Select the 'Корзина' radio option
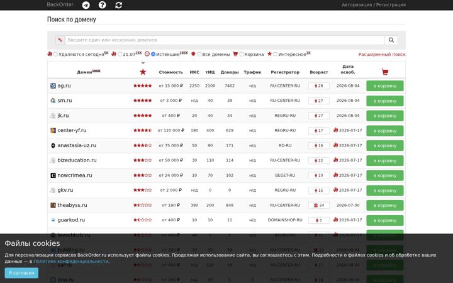The height and width of the screenshot is (283, 453). (x=242, y=54)
